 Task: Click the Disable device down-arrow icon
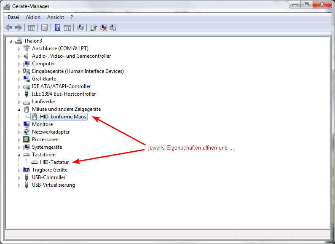tap(113, 27)
